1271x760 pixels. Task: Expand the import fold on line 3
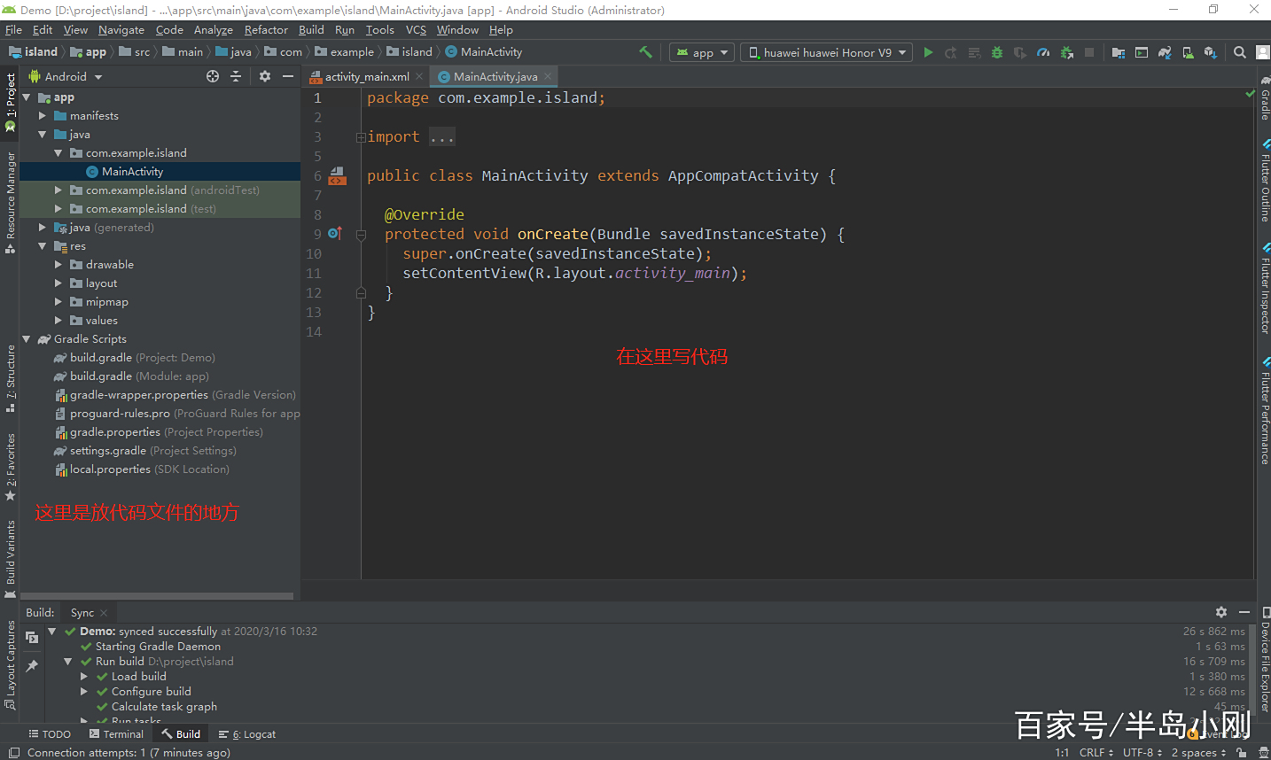361,137
